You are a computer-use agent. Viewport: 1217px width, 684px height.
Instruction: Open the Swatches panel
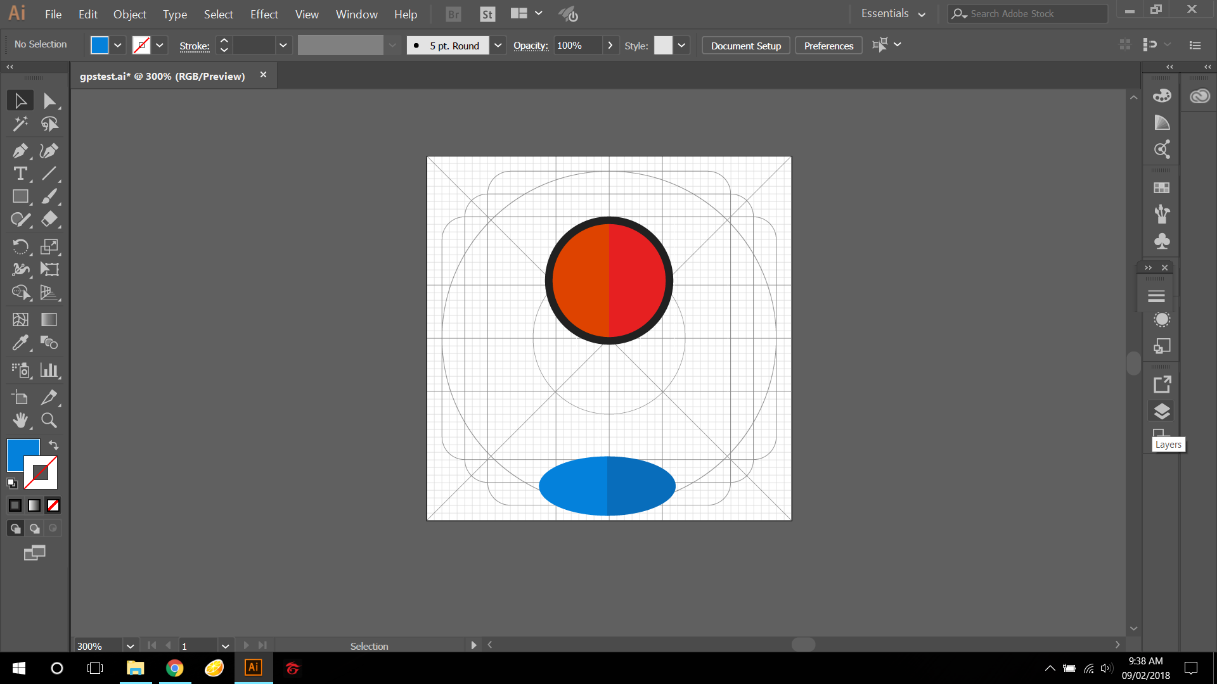click(1162, 187)
